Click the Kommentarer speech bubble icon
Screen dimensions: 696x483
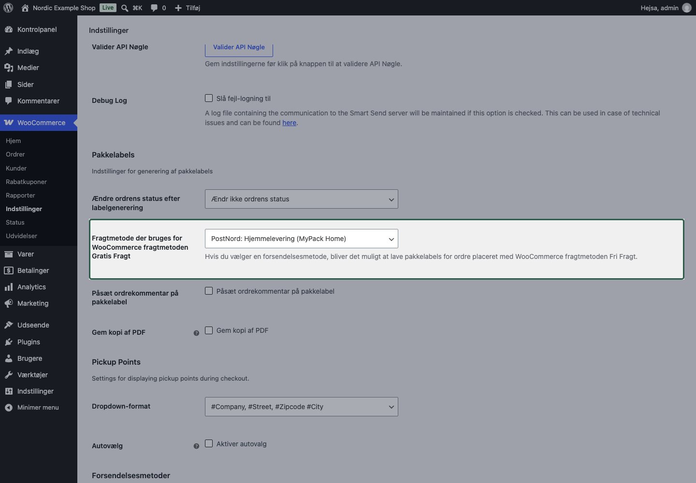point(9,101)
